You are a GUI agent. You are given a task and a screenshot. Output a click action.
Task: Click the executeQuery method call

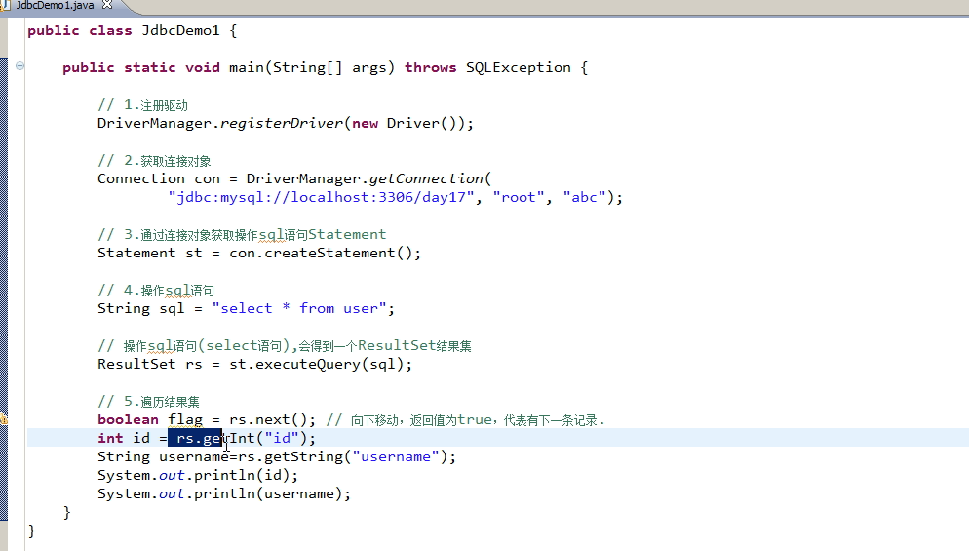[307, 364]
